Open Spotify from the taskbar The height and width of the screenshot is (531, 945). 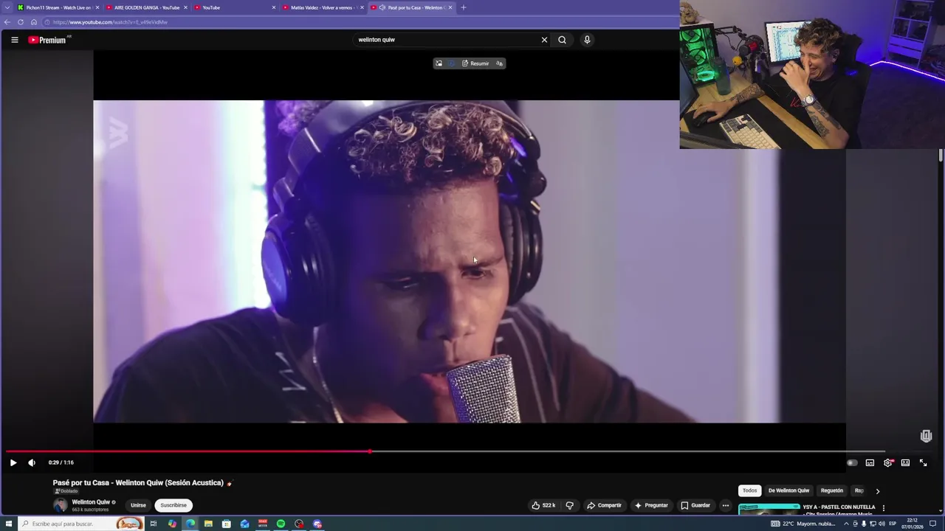[281, 524]
